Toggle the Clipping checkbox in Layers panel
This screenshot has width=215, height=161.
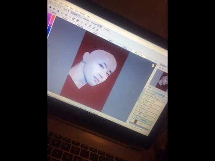[155, 98]
